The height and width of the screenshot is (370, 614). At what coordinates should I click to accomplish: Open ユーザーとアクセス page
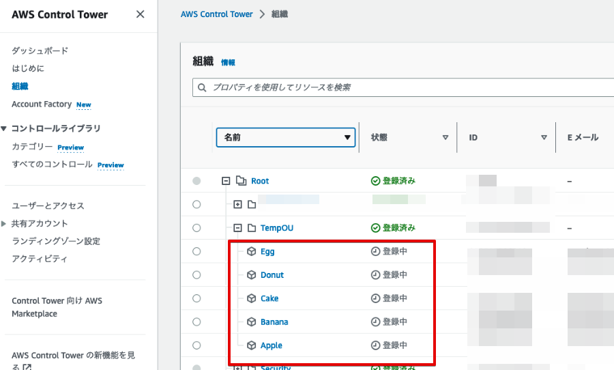point(48,205)
